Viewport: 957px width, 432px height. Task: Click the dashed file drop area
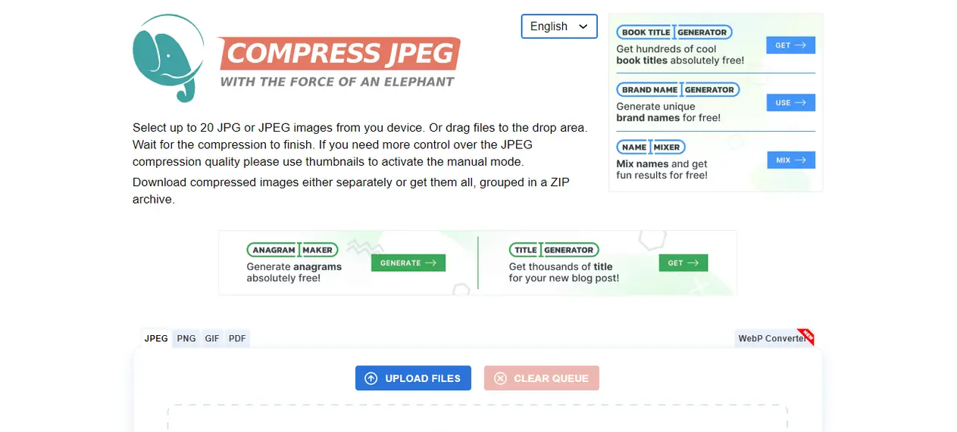477,420
